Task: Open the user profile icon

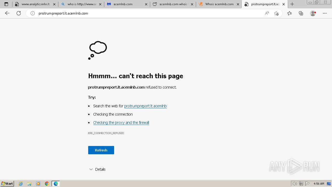Action: 313,13
